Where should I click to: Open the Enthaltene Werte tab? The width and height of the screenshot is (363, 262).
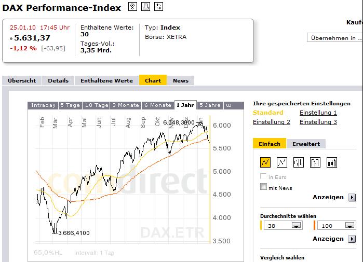[107, 80]
